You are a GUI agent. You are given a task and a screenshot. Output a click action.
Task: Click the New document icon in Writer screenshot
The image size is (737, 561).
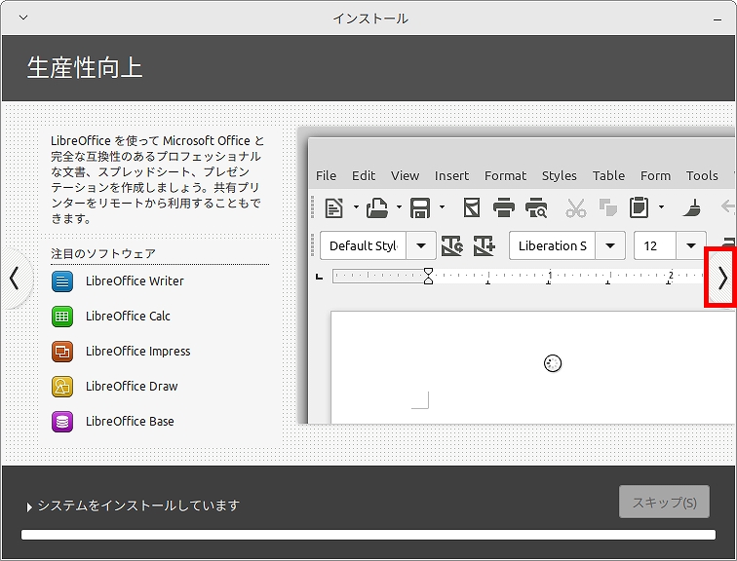pos(333,208)
